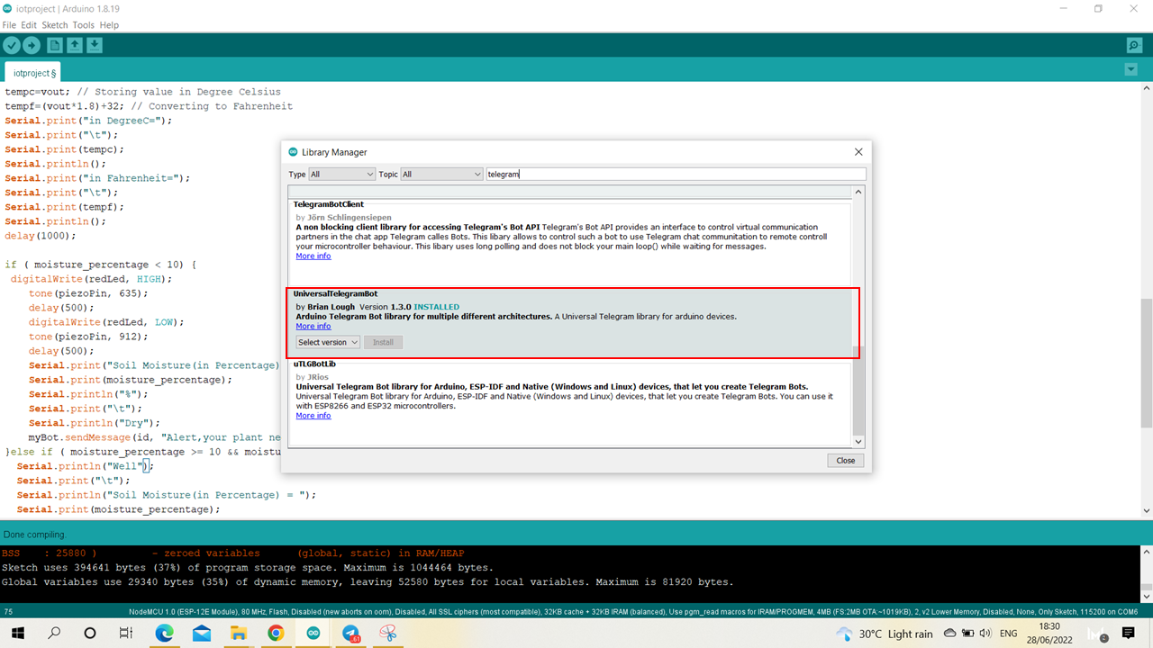Open Task View from the taskbar

[x=126, y=634]
